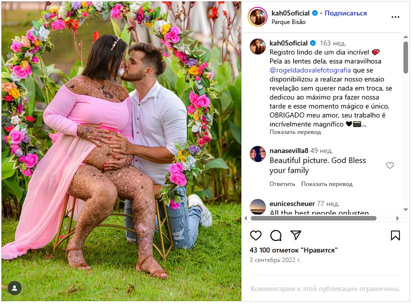The image size is (413, 305).
Task: Open the 43 100 likes count
Action: coord(293,250)
